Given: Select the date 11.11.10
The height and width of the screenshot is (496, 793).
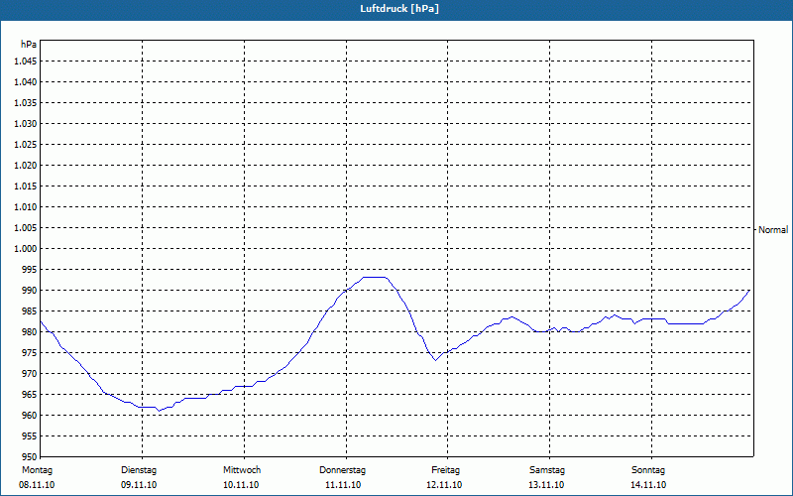Looking at the screenshot, I should pyautogui.click(x=343, y=485).
